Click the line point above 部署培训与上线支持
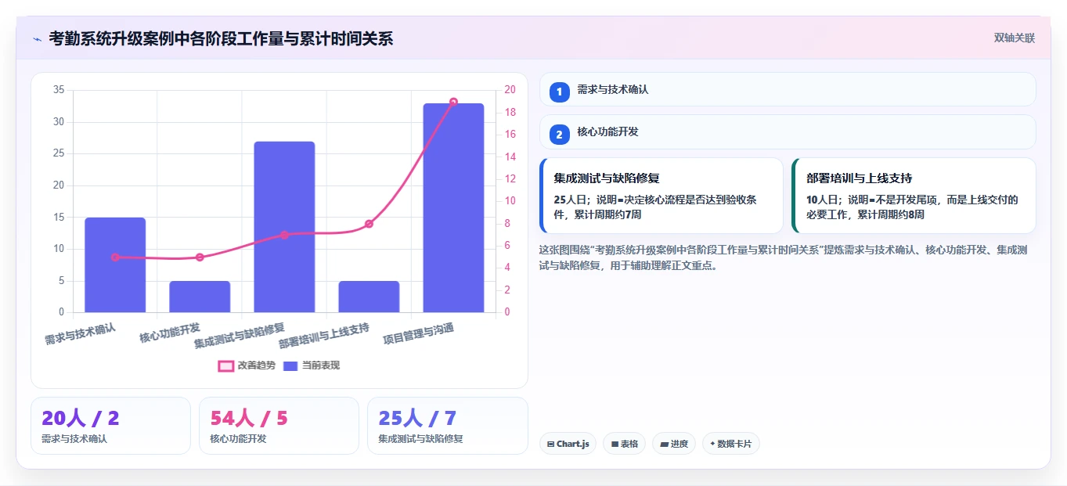This screenshot has height=486, width=1067. 369,224
